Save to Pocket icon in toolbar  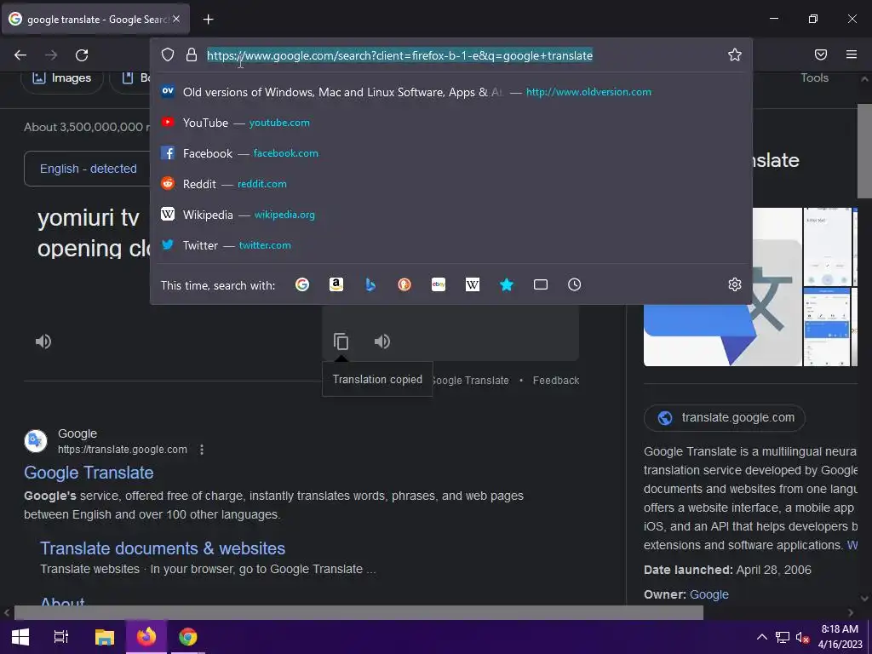coord(821,54)
